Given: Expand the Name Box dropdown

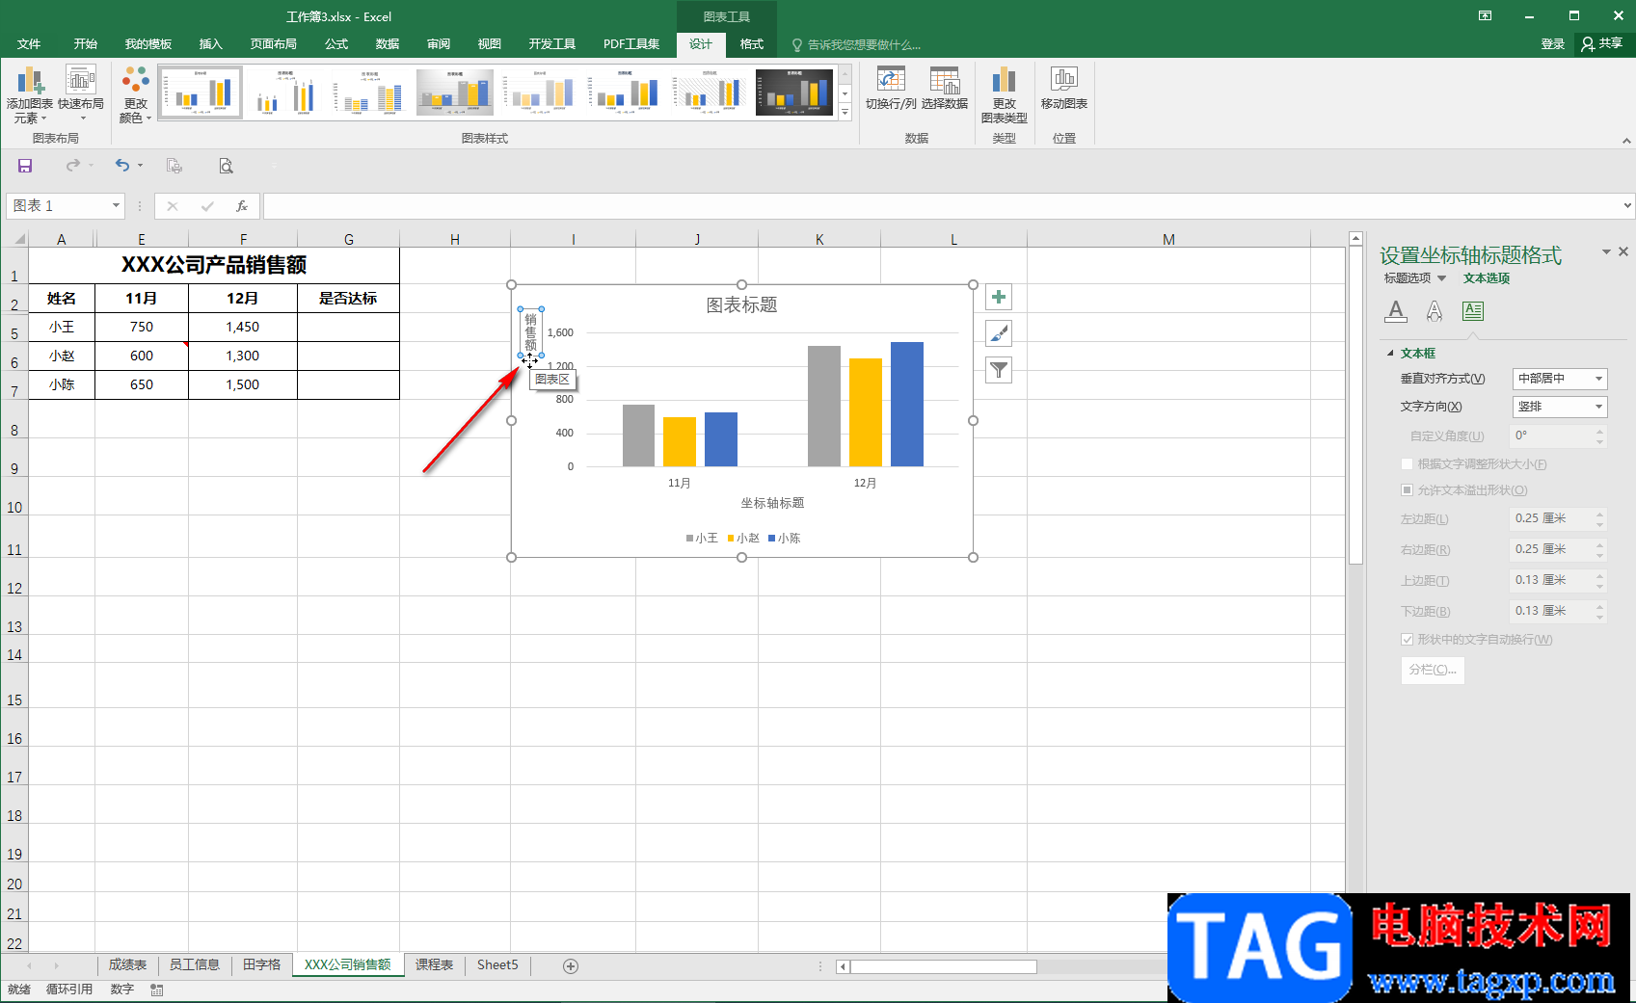Looking at the screenshot, I should pos(116,205).
